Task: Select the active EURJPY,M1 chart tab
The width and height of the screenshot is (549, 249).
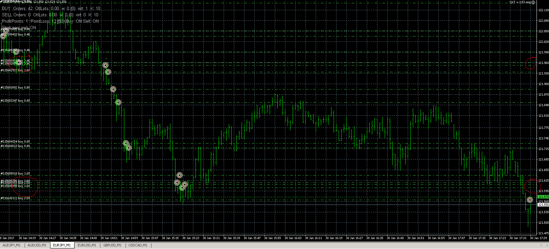Action: point(62,245)
